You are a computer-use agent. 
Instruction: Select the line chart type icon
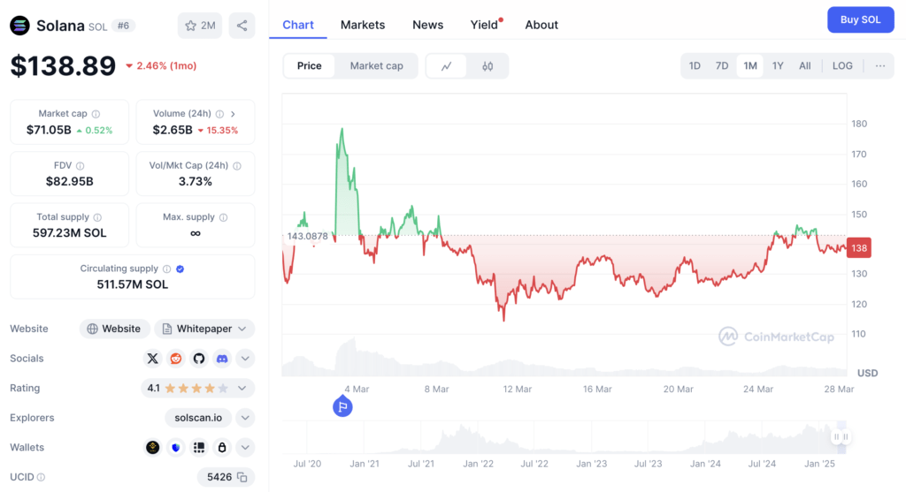click(447, 66)
